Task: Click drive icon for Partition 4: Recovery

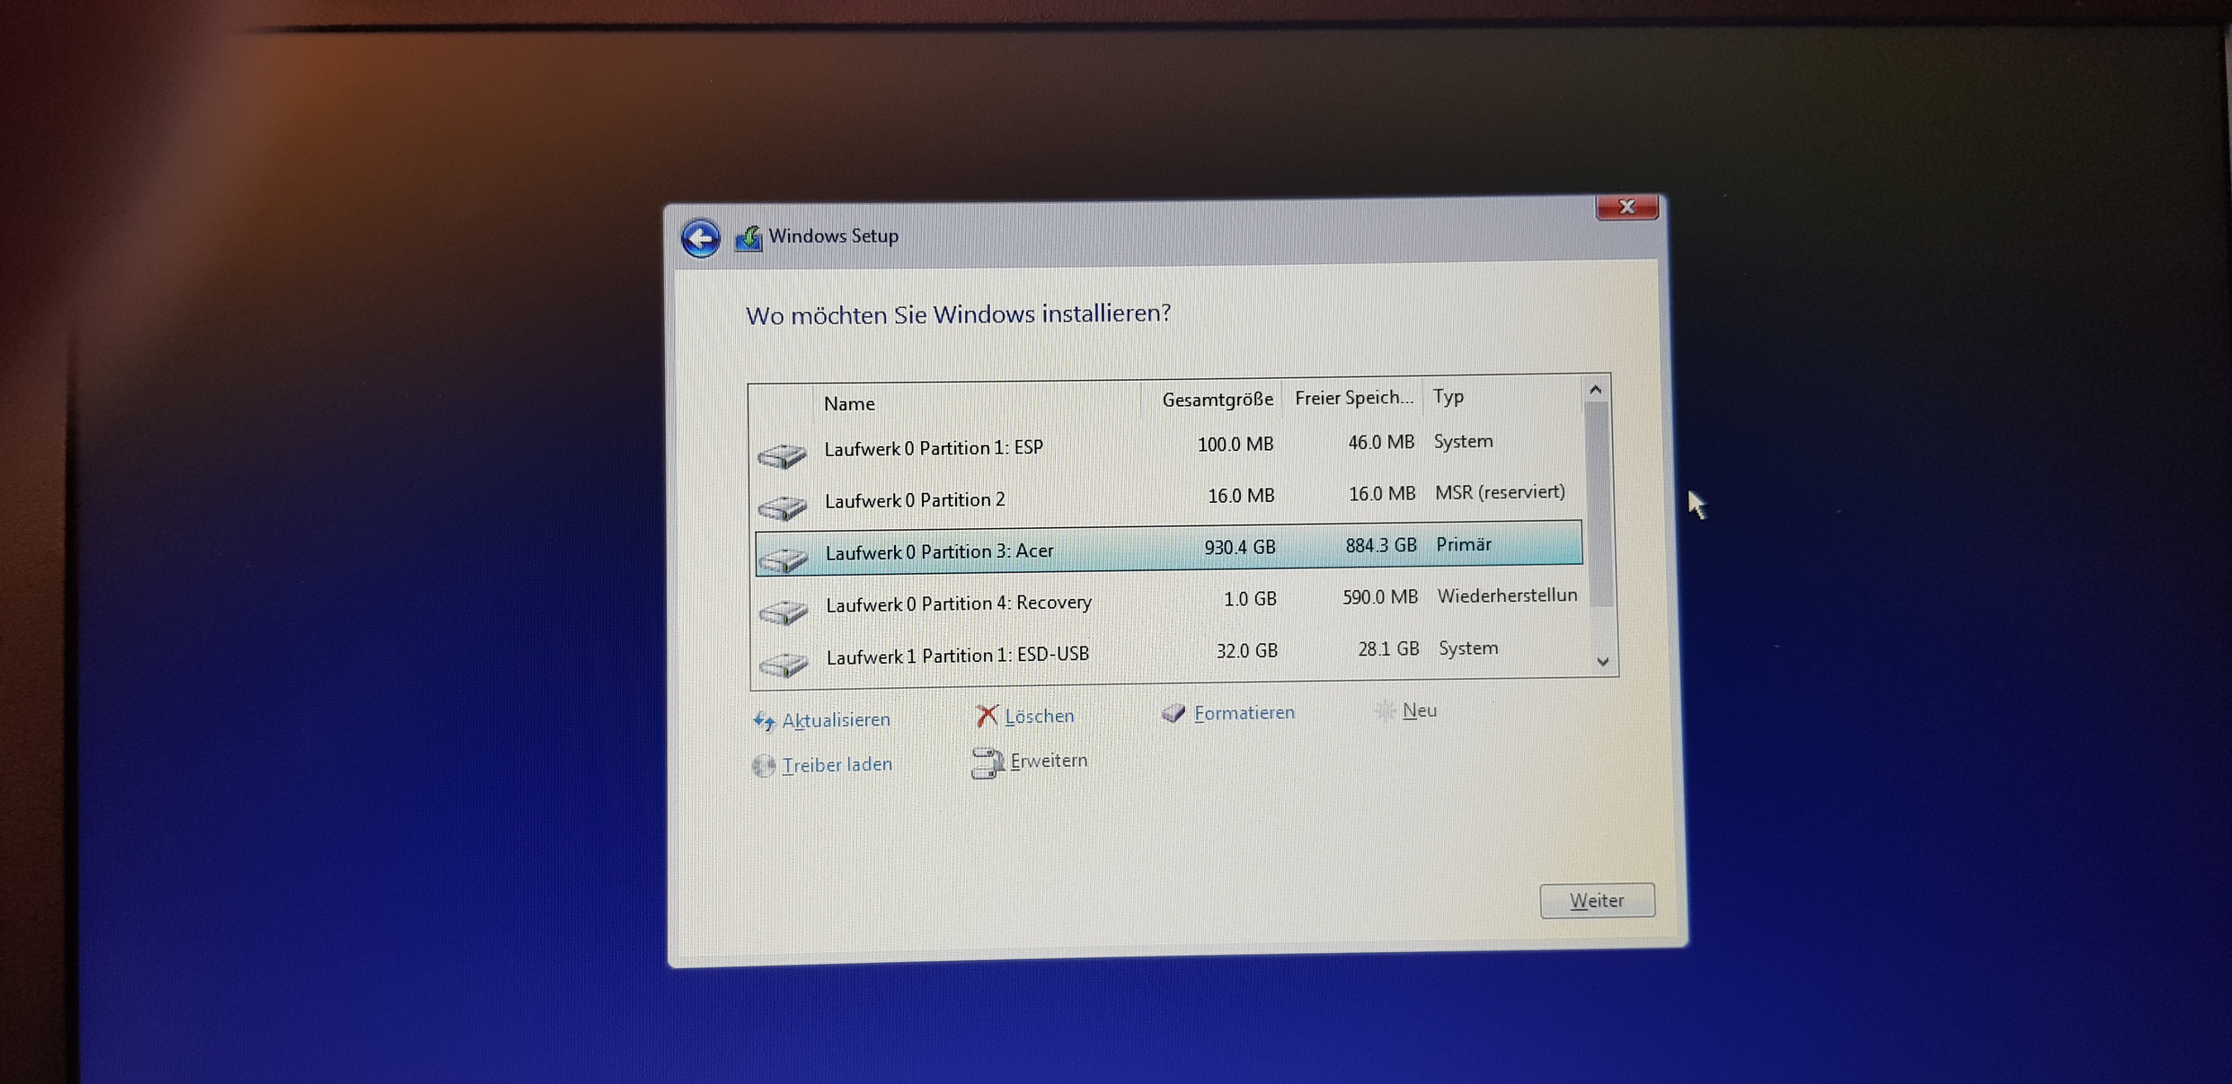Action: tap(784, 613)
